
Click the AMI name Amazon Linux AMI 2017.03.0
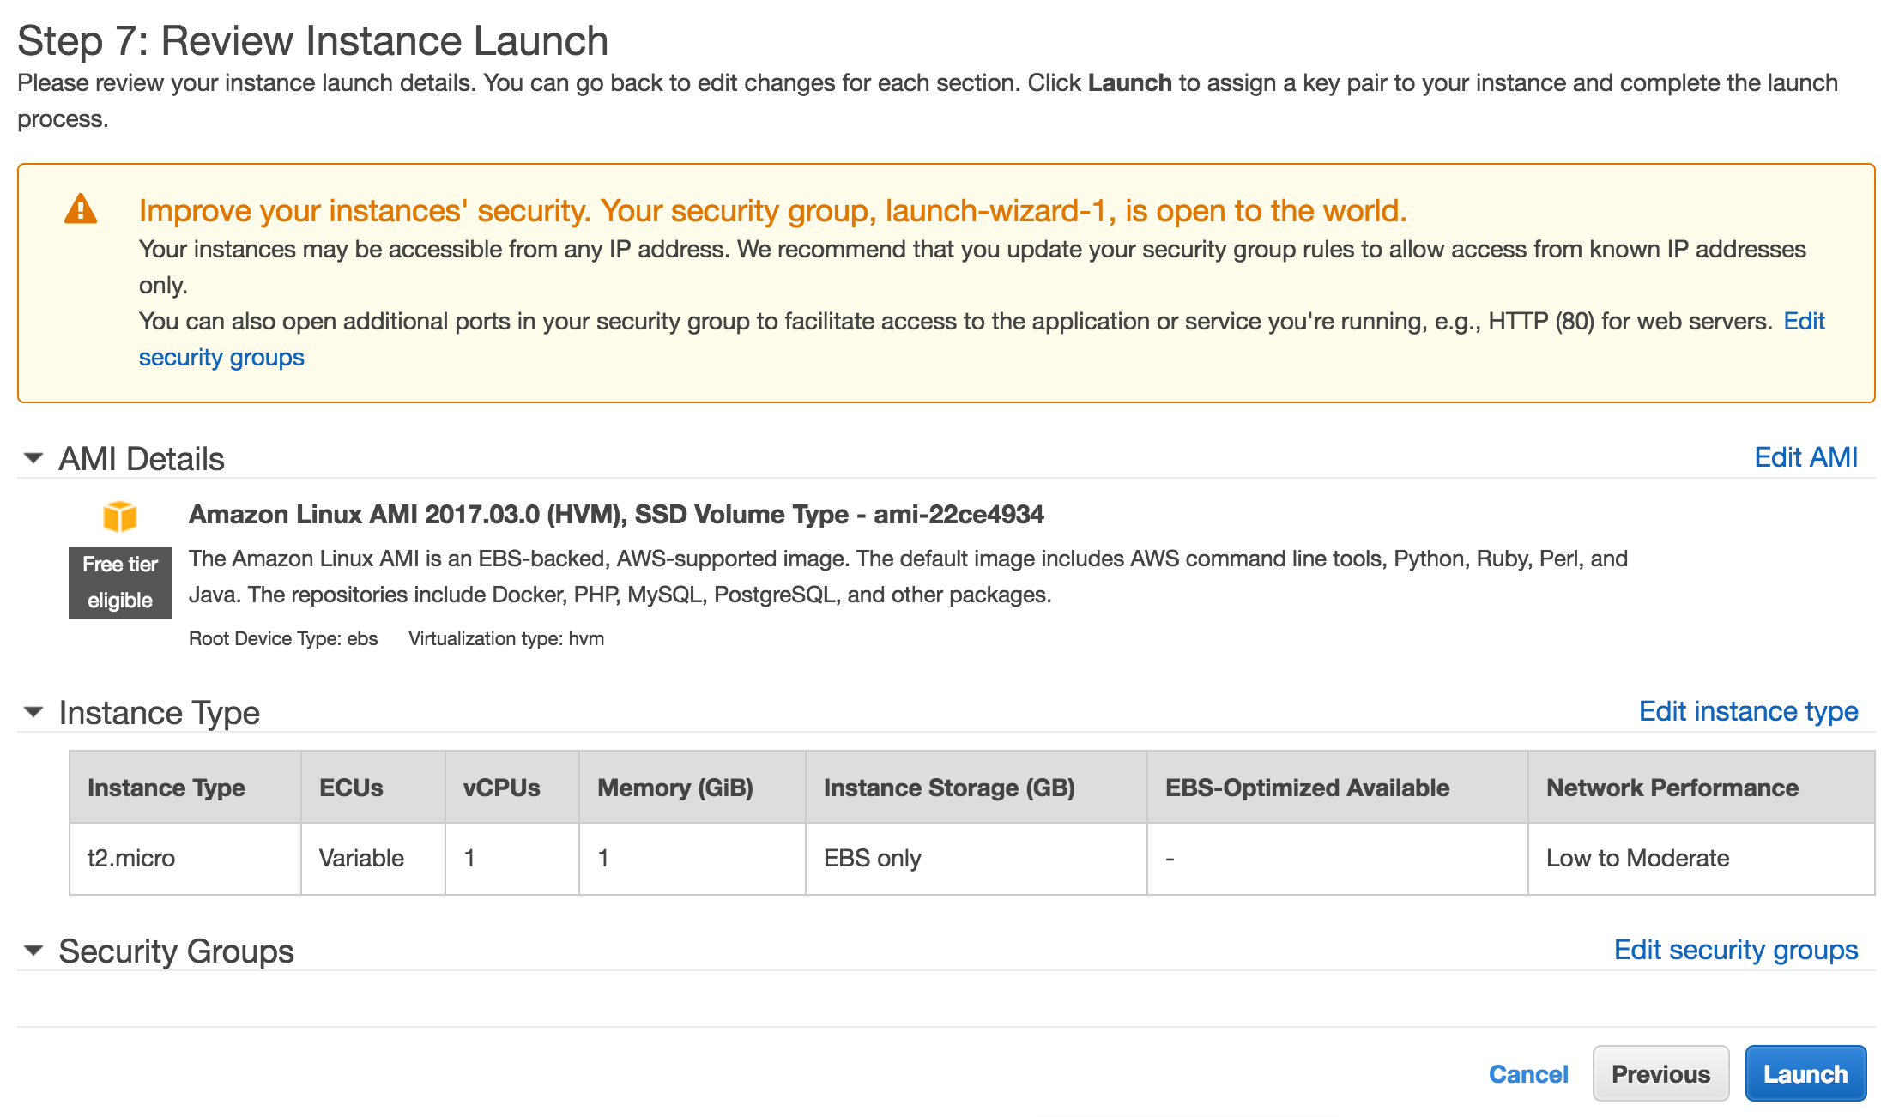click(x=616, y=515)
